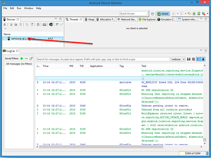Screen dimensions: 211x158
Task: Open the Window menu
Action: point(28,8)
